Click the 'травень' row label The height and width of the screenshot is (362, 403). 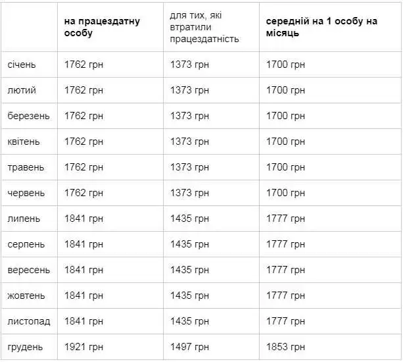[x=26, y=167]
